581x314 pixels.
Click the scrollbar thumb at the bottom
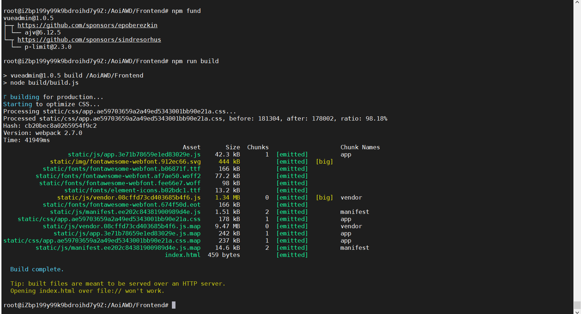(577, 305)
